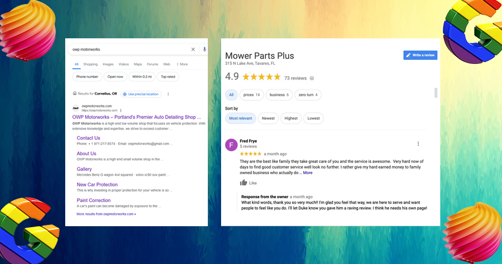
Task: Switch to the Forums tab
Action: click(152, 64)
